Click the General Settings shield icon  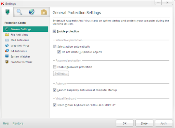pyautogui.click(x=7, y=29)
